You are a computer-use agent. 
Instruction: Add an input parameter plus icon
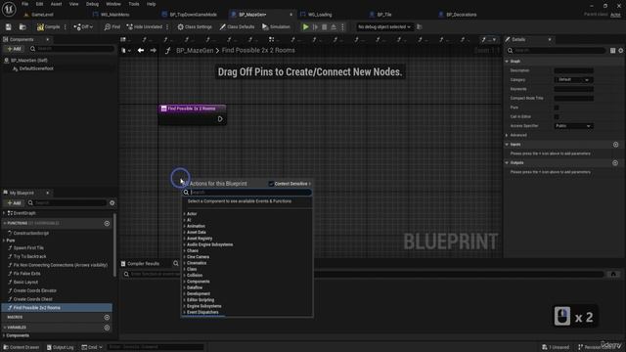[x=615, y=145]
